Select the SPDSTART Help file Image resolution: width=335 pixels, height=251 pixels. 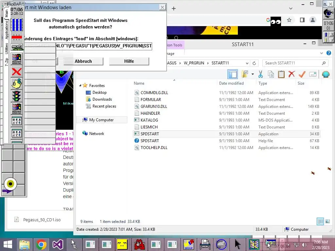[x=150, y=141]
